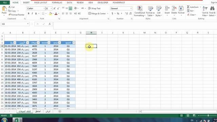Toggle center horizontal alignment

67,14
